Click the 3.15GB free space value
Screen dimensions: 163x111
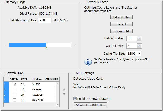(x=36, y=84)
